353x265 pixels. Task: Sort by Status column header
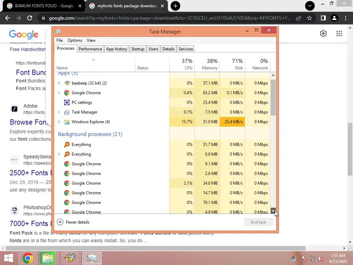coord(152,64)
